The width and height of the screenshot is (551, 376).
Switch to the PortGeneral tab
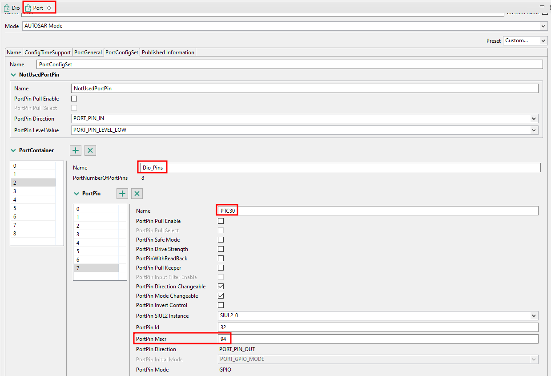88,52
